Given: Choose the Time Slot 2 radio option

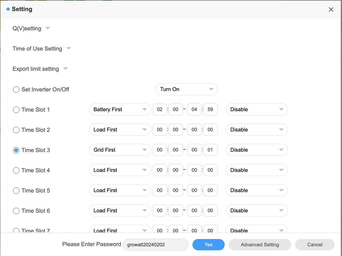Looking at the screenshot, I should (16, 130).
